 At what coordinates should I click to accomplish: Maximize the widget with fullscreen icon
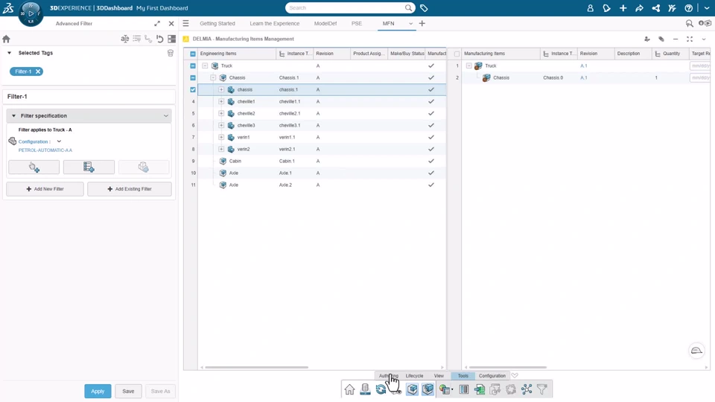click(690, 39)
